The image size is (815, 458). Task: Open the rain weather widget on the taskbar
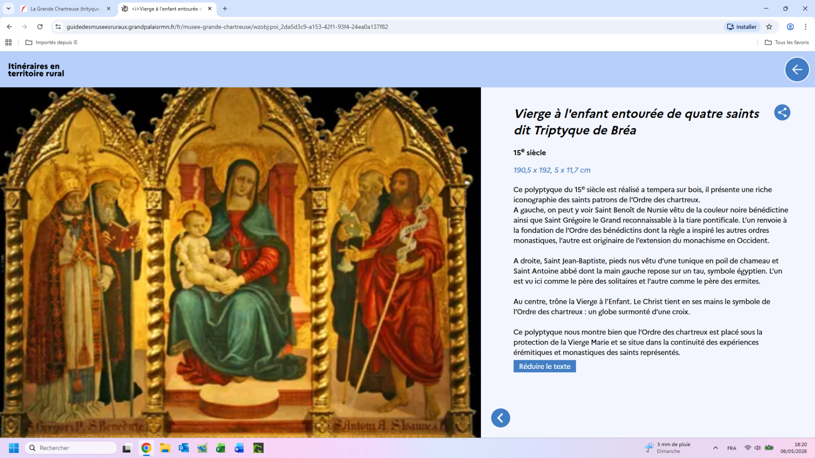[668, 448]
